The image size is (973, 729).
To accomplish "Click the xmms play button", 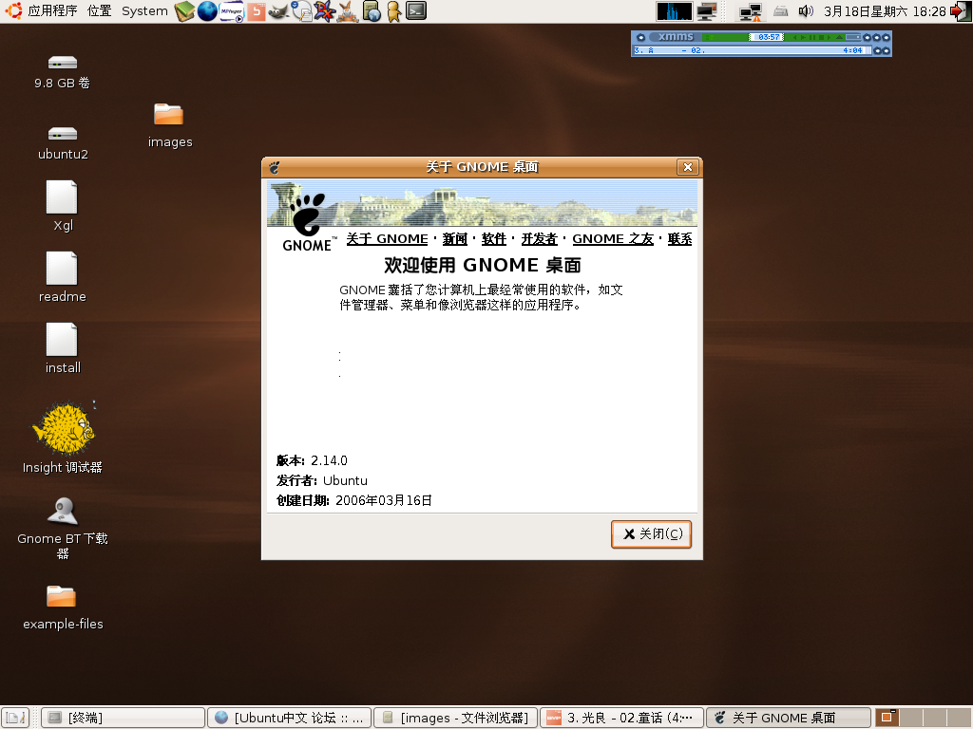I will click(804, 37).
